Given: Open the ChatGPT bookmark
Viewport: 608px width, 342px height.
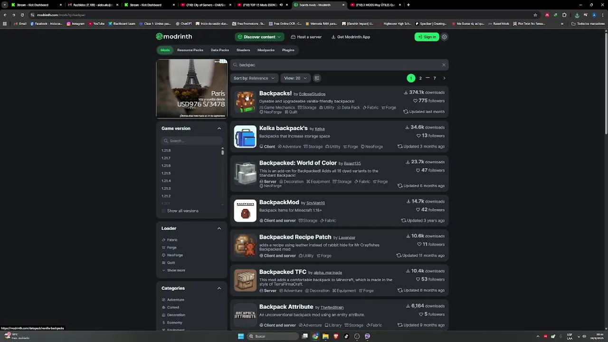Looking at the screenshot, I should 184,24.
